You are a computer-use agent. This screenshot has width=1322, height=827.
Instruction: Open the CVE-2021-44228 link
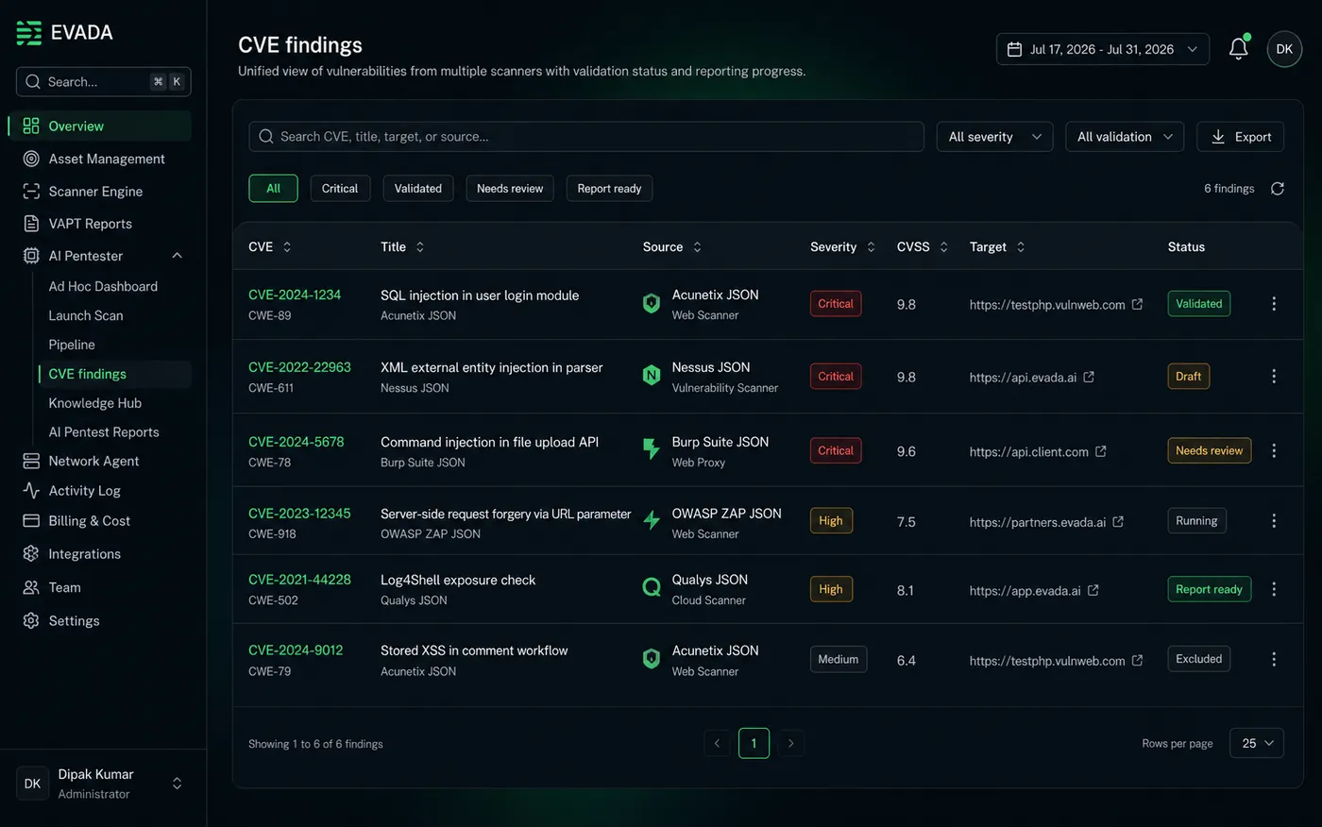[299, 580]
